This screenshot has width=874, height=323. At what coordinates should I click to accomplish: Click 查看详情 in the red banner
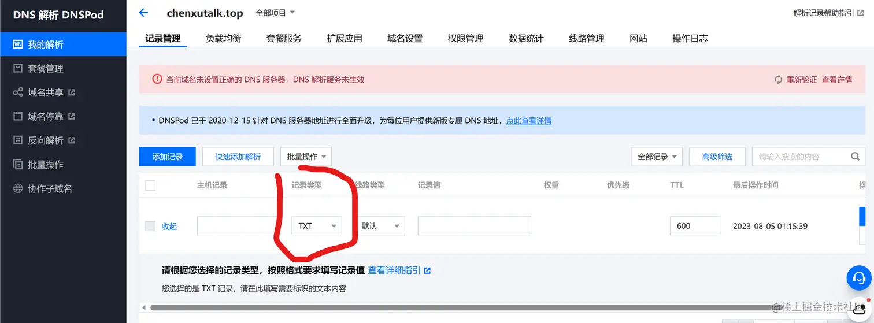837,80
